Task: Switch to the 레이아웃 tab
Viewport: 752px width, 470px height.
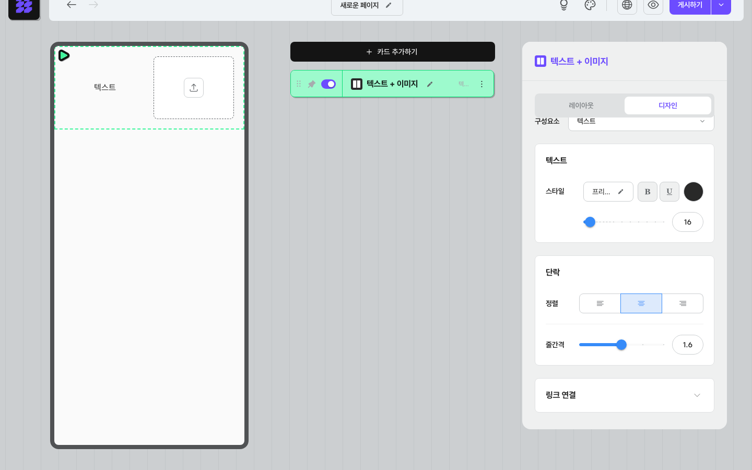Action: pos(581,105)
